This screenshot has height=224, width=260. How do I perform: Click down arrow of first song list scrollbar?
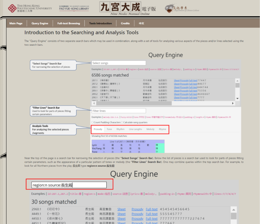click(237, 98)
